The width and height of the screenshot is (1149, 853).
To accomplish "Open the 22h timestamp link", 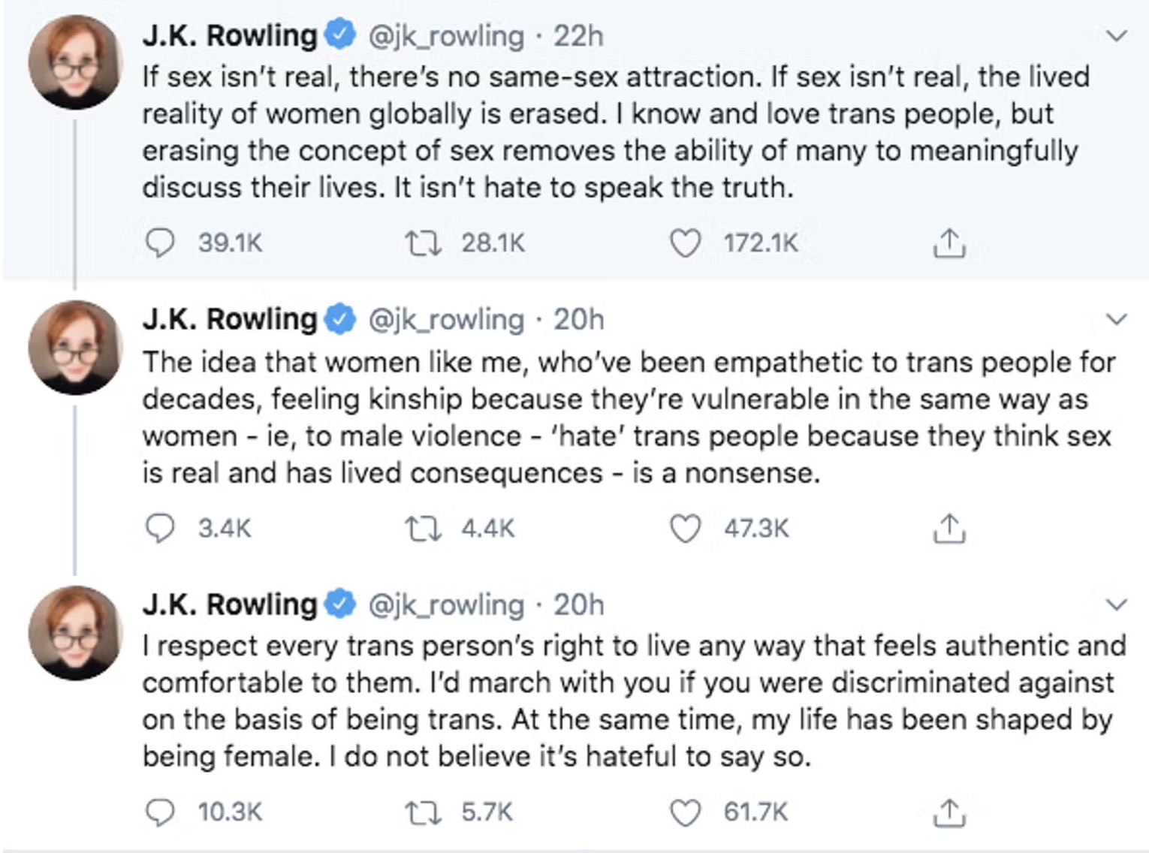I will 578,36.
